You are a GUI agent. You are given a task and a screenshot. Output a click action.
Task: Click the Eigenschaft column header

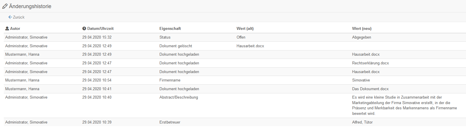170,28
